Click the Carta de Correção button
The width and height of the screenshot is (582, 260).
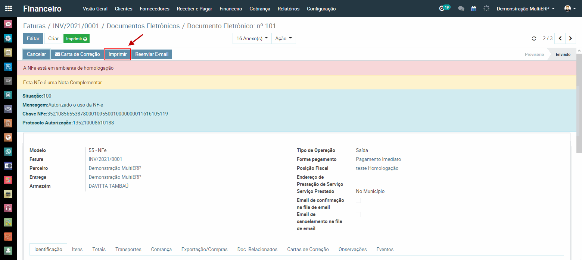tap(77, 54)
